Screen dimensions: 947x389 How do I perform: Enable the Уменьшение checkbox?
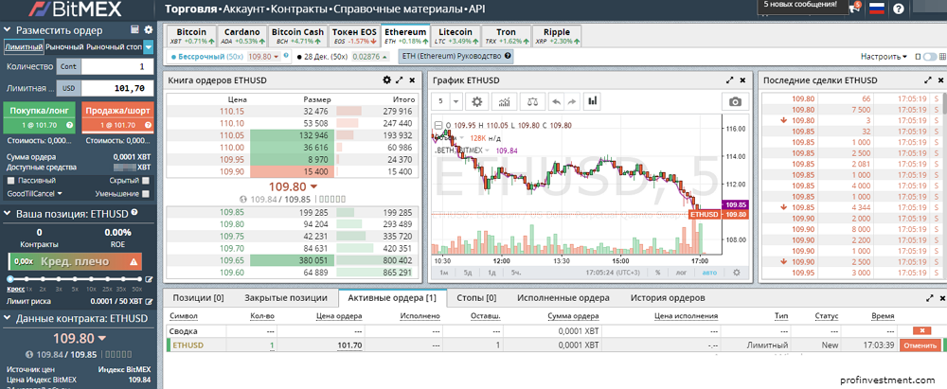(145, 194)
